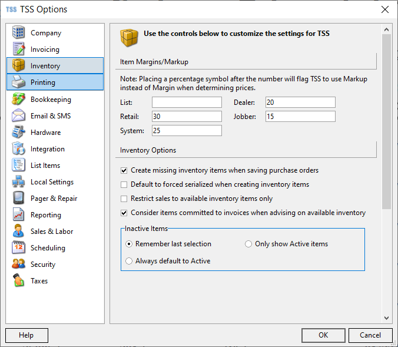The width and height of the screenshot is (398, 347).
Task: Close the TSS Options dialog
Action: (385, 9)
